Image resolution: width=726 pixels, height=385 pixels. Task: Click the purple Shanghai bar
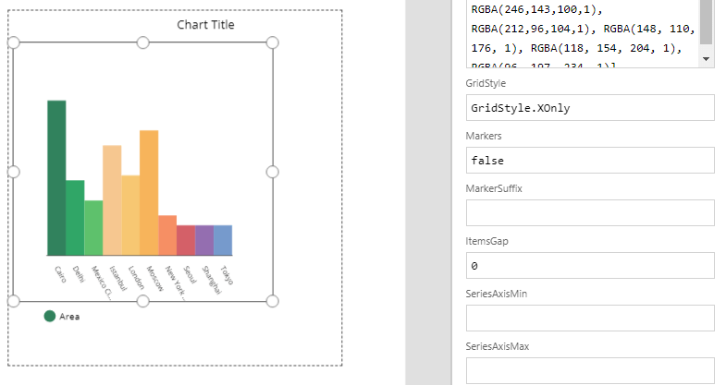[204, 240]
